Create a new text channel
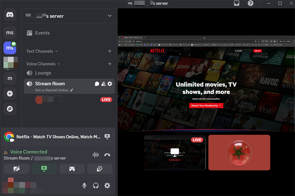This screenshot has height=196, width=295. click(110, 51)
